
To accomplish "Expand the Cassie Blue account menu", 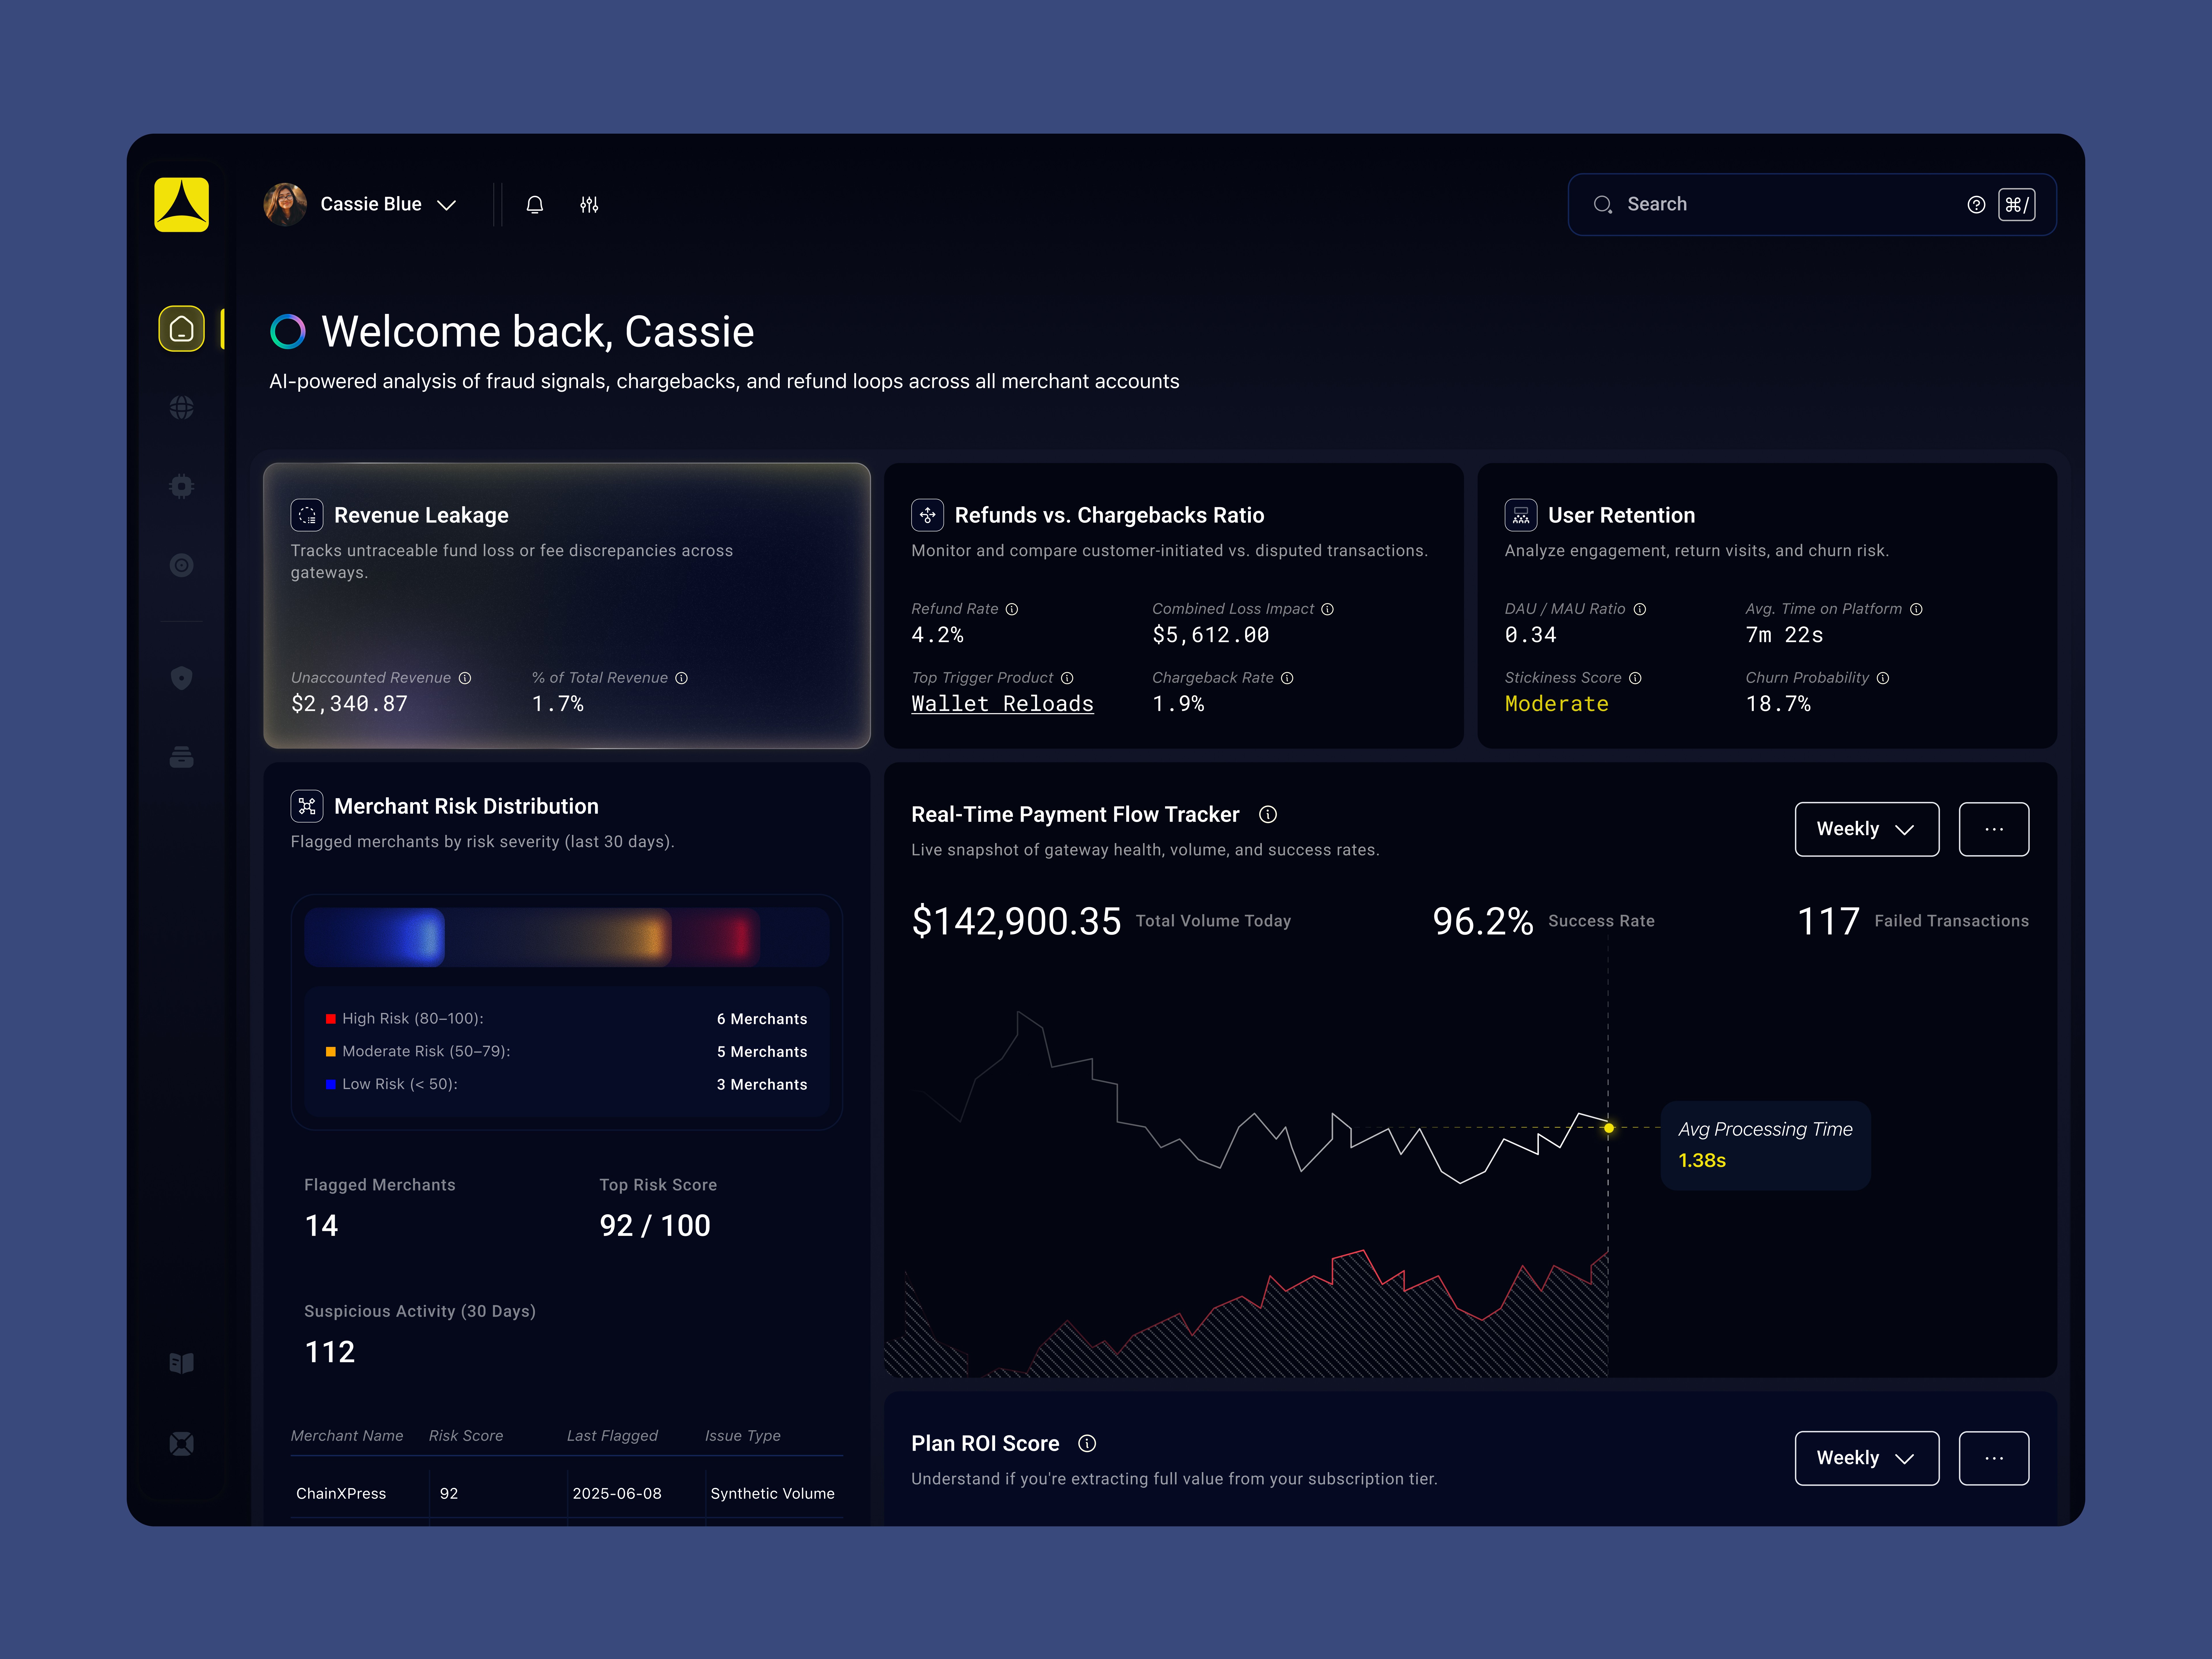I will 447,205.
